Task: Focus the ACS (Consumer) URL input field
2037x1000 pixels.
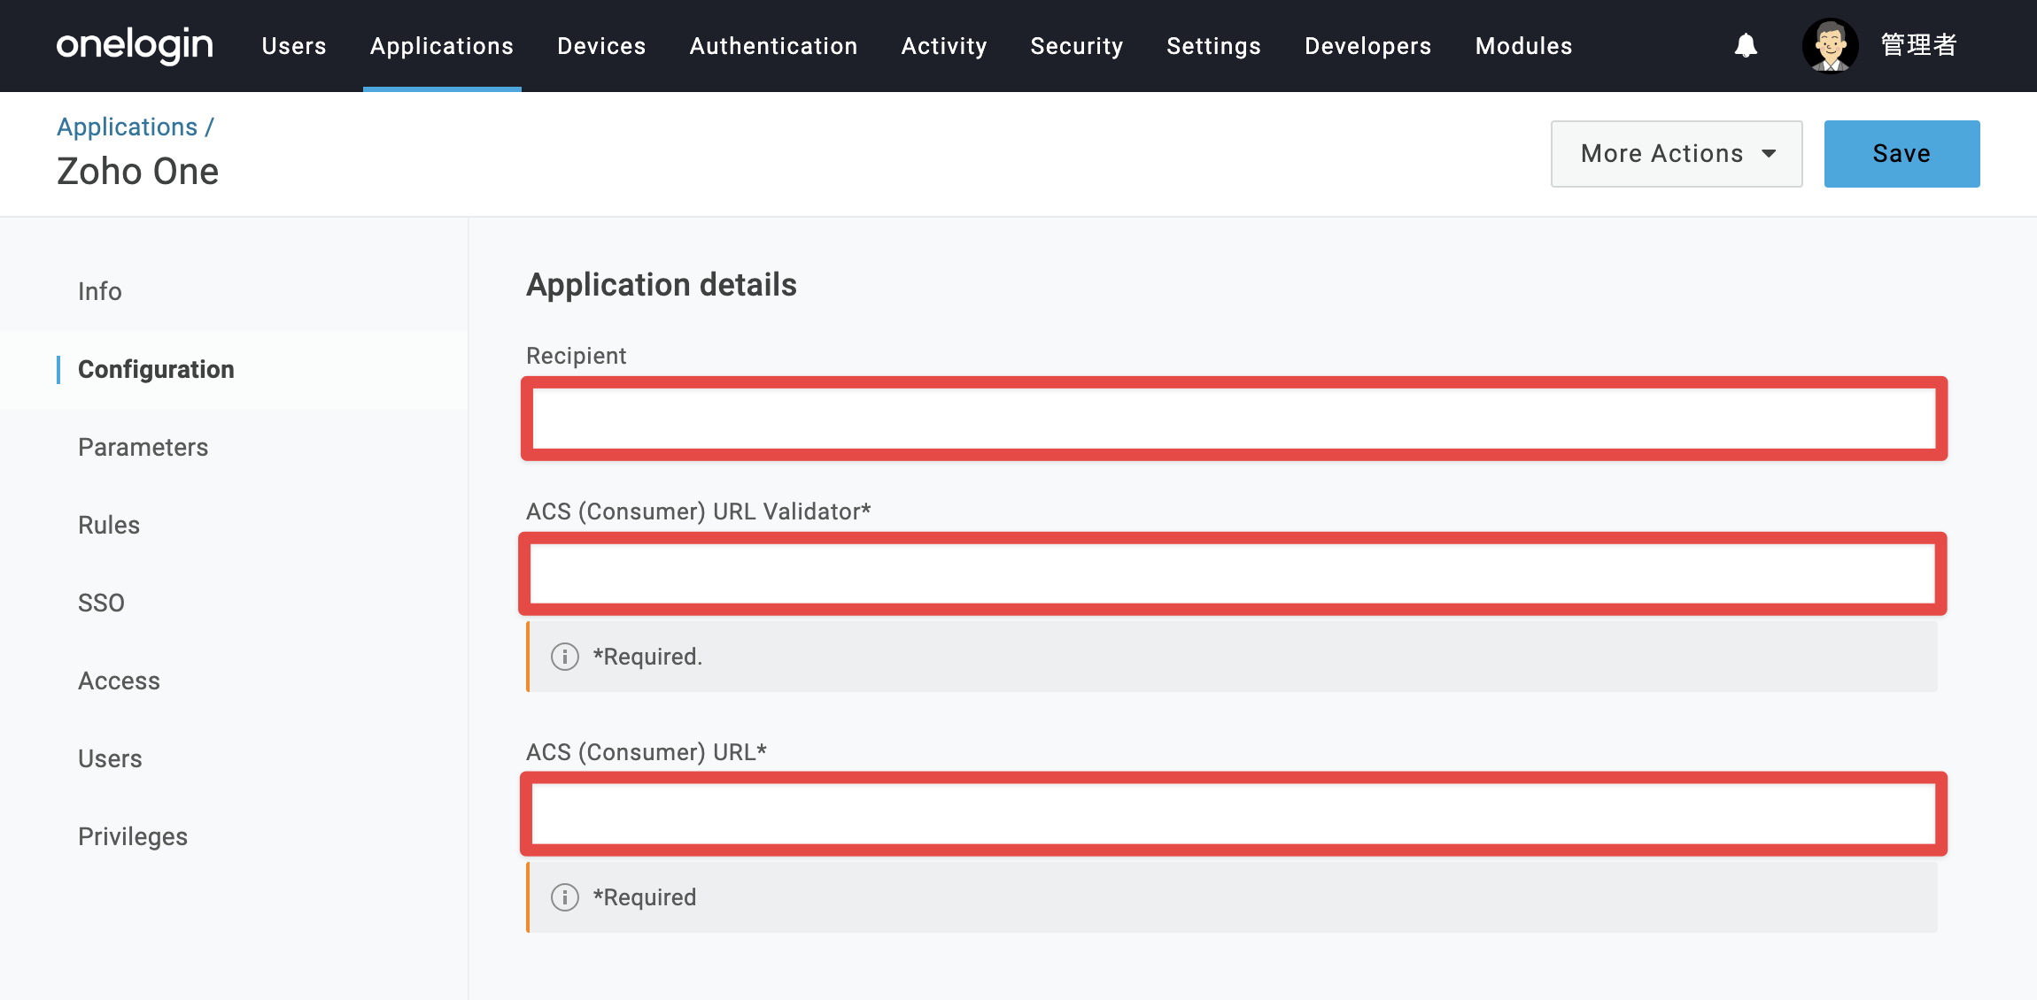Action: (x=1234, y=814)
